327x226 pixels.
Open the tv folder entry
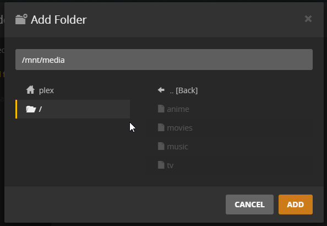[230, 165]
